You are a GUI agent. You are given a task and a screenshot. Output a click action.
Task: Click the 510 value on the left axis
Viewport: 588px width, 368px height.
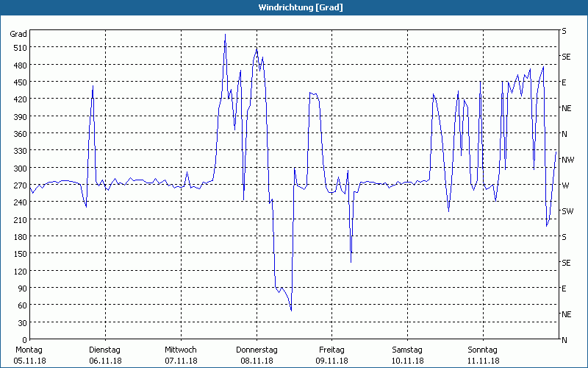(x=18, y=48)
